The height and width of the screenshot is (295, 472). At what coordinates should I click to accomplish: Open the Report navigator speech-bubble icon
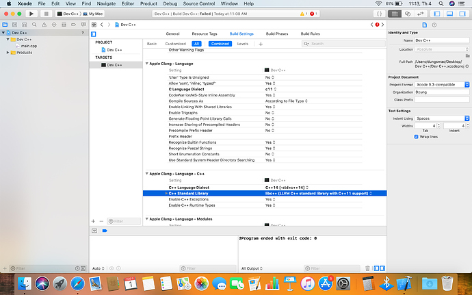(x=83, y=25)
